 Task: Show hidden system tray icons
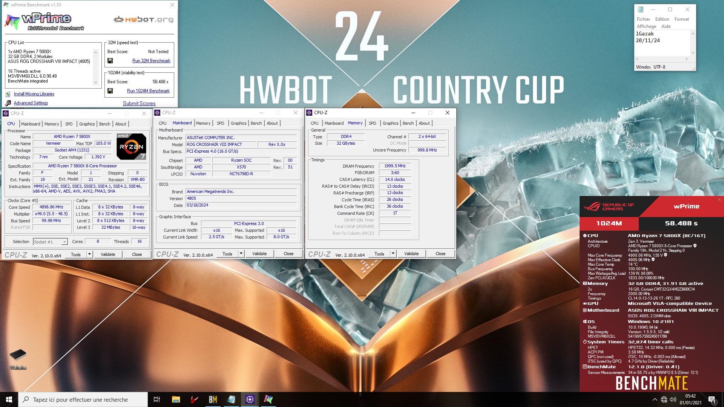(x=655, y=399)
